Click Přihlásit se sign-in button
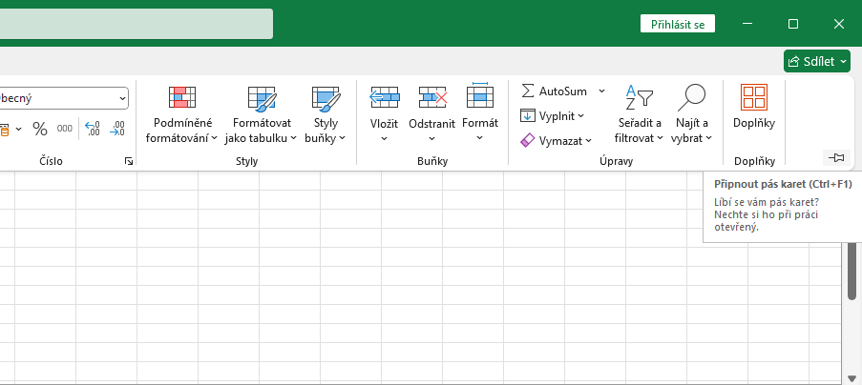862x385 pixels. (678, 24)
